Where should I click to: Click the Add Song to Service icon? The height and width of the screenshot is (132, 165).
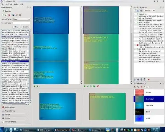pyautogui.click(x=20, y=15)
